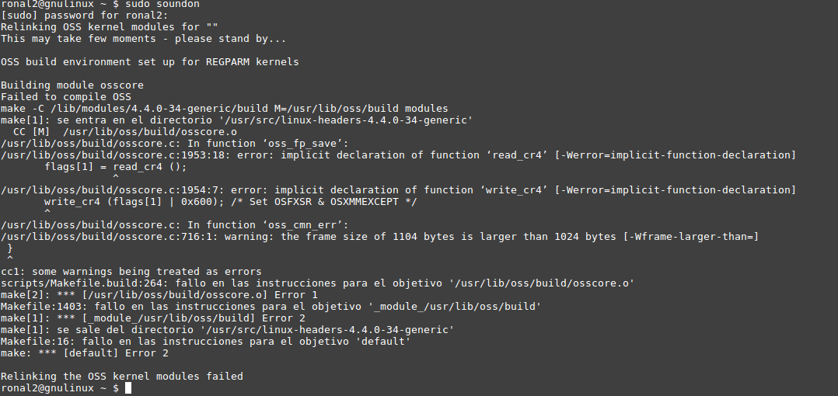Click the 'Building module osscore' text
838x396 pixels.
pos(72,85)
